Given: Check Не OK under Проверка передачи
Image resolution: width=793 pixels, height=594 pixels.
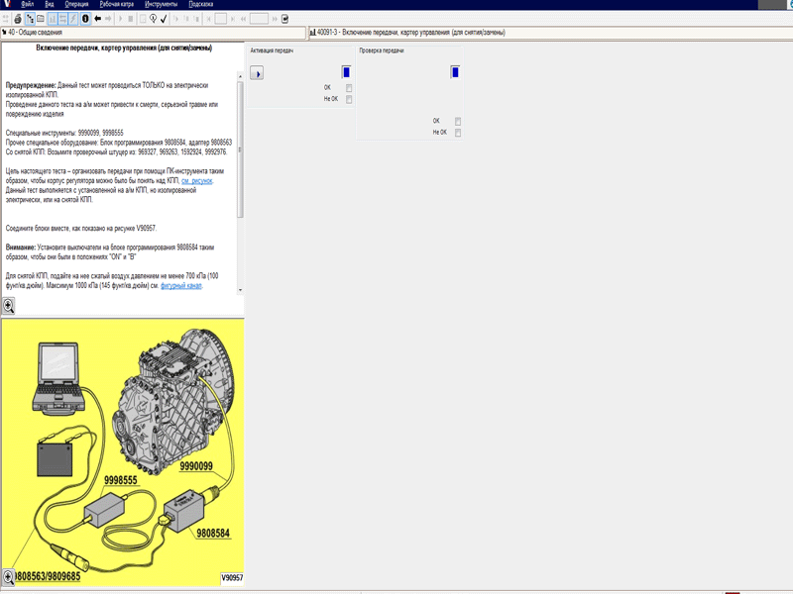Looking at the screenshot, I should pos(458,132).
